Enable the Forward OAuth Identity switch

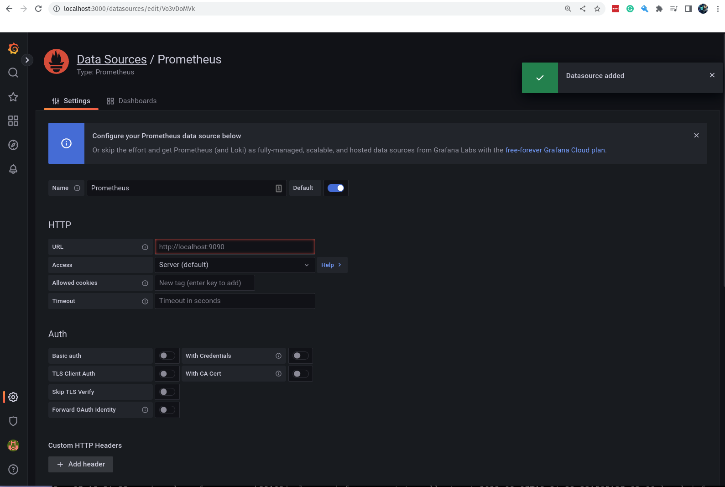[x=167, y=410]
